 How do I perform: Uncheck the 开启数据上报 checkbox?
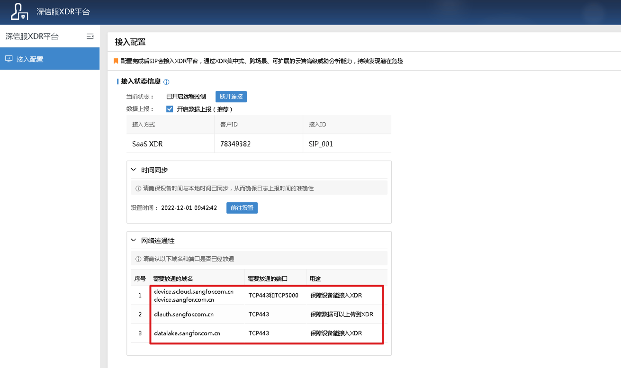click(170, 108)
